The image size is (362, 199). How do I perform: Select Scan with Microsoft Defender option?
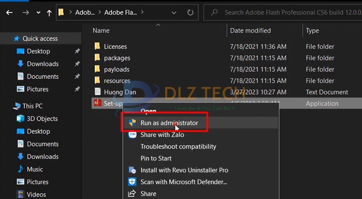click(x=183, y=182)
